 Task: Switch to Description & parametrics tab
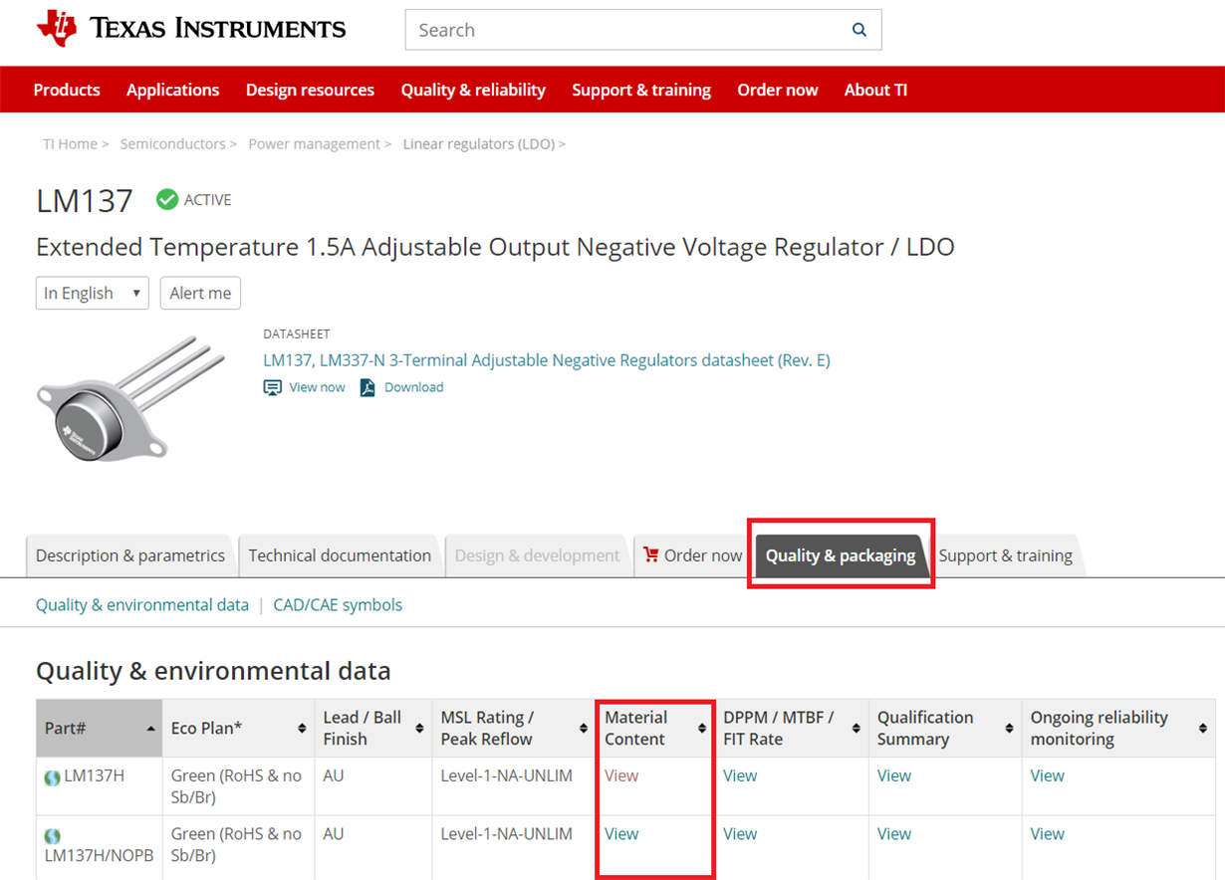point(130,555)
